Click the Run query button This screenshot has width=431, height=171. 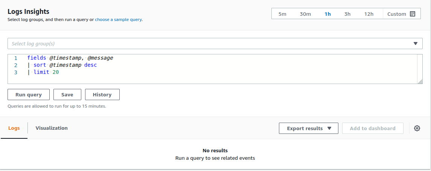coord(29,94)
